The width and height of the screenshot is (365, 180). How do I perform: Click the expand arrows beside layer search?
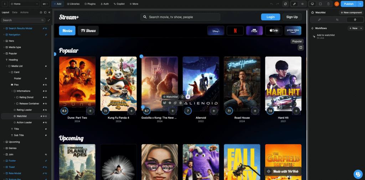[x=49, y=20]
